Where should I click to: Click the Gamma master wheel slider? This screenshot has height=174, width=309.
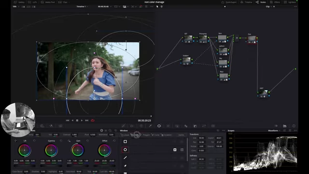coord(51,165)
